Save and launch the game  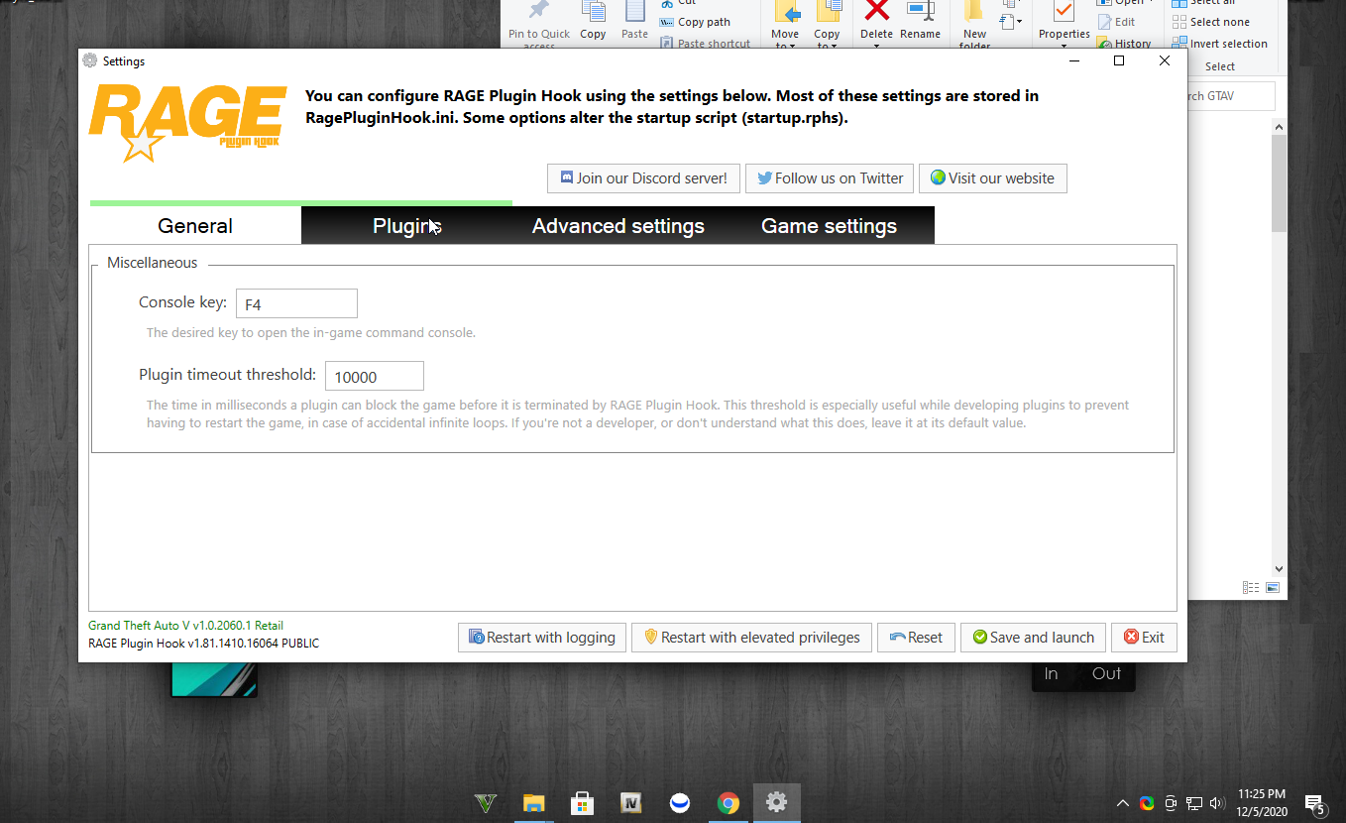coord(1033,638)
